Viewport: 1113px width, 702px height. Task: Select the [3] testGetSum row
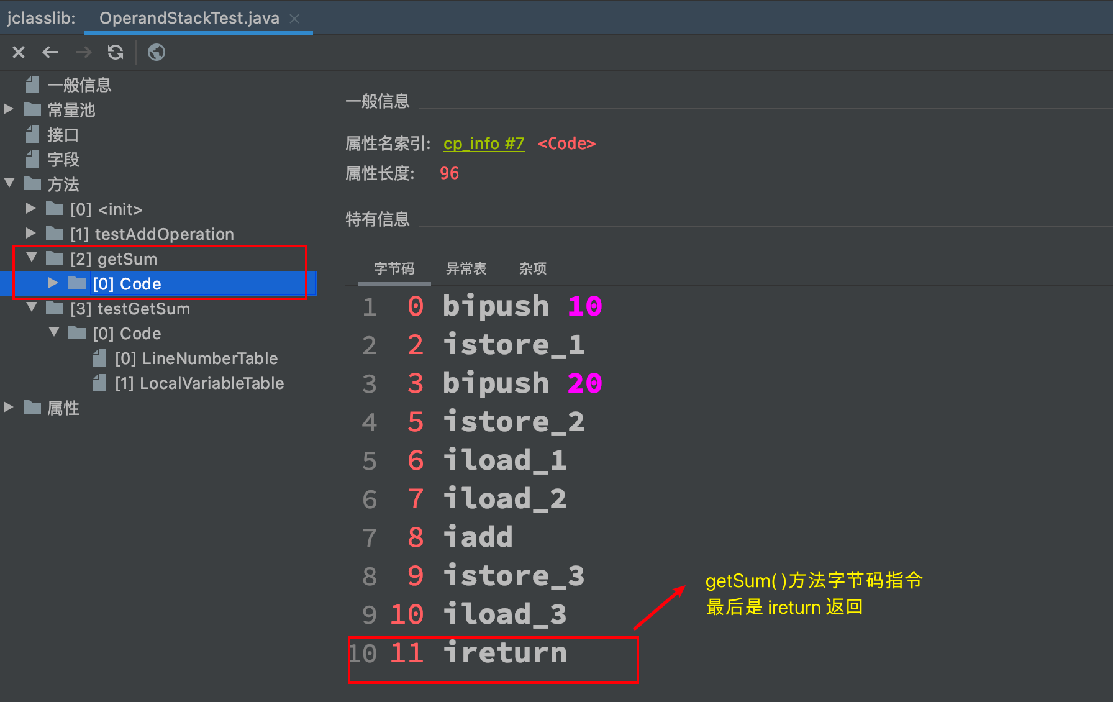tap(130, 309)
